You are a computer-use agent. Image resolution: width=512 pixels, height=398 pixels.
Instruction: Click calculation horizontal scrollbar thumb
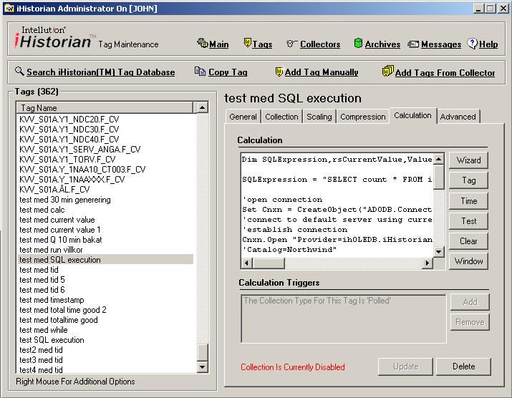pos(269,263)
